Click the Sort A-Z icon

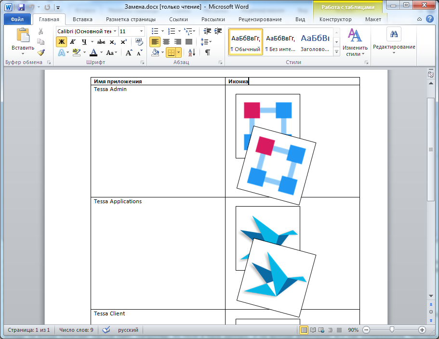191,52
